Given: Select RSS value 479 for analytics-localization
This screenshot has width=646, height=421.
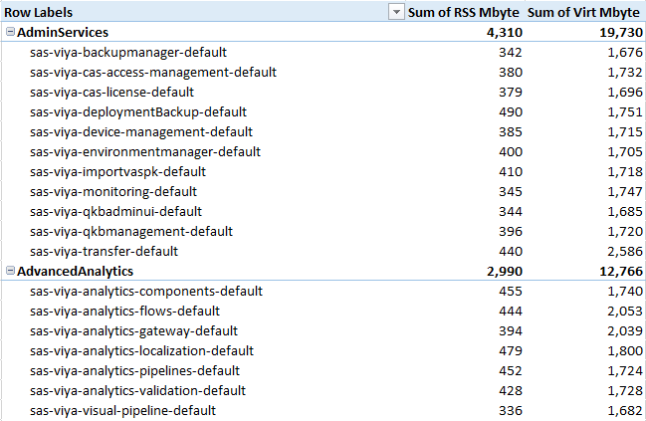Looking at the screenshot, I should tap(511, 351).
